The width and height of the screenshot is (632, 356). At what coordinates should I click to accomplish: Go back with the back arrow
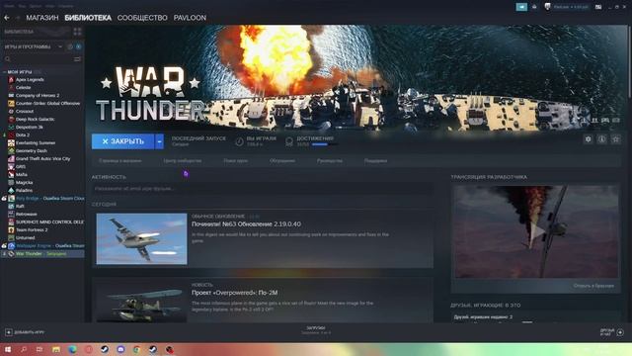(x=7, y=18)
